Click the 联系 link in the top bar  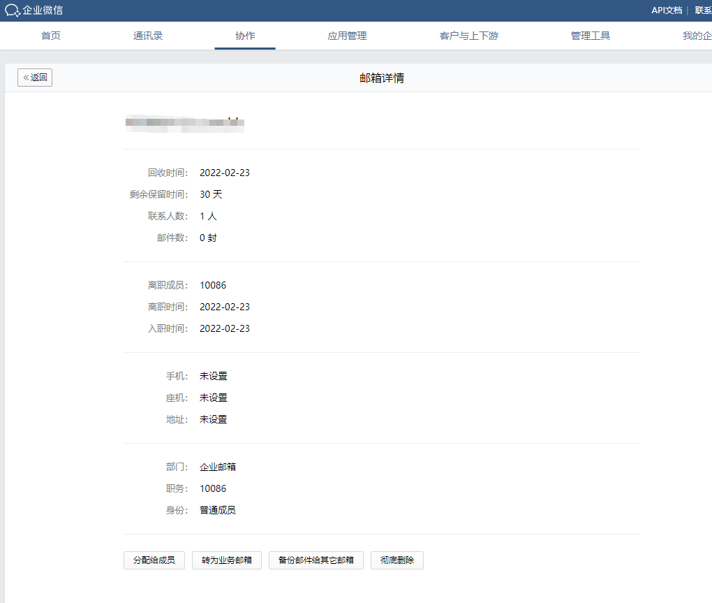pos(702,10)
